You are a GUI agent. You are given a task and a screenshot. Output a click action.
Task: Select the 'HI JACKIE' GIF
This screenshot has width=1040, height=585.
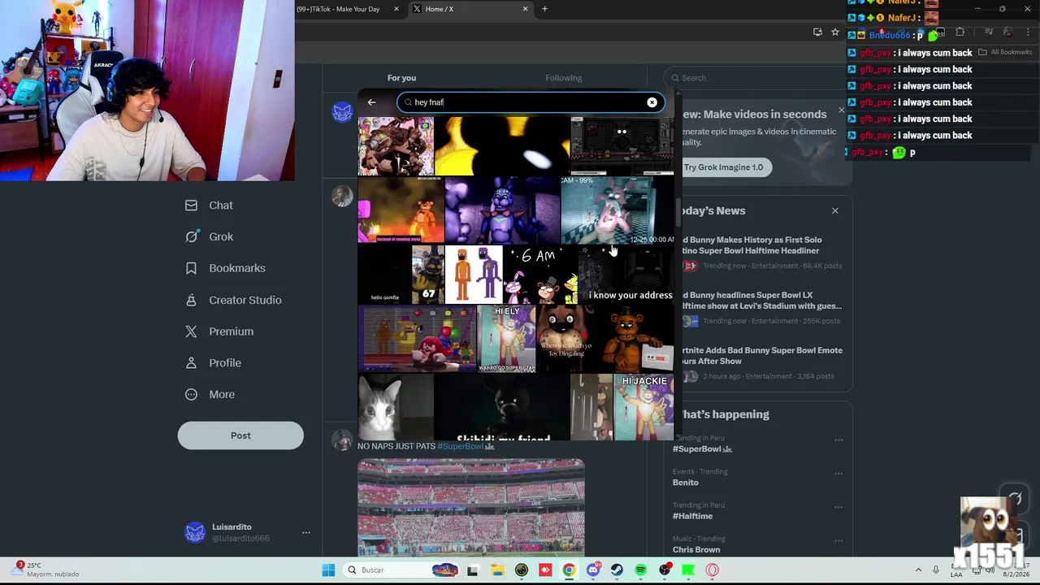point(643,406)
